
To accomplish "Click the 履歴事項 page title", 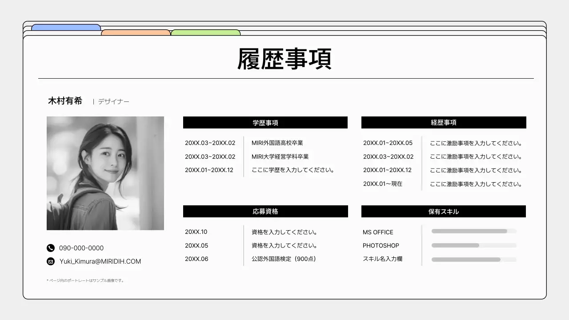I will [284, 59].
